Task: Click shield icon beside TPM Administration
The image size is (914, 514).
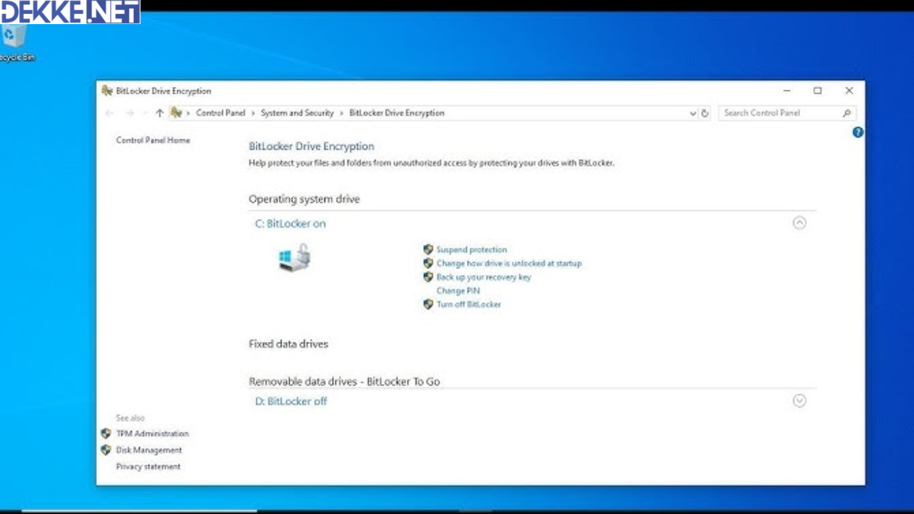Action: [106, 434]
